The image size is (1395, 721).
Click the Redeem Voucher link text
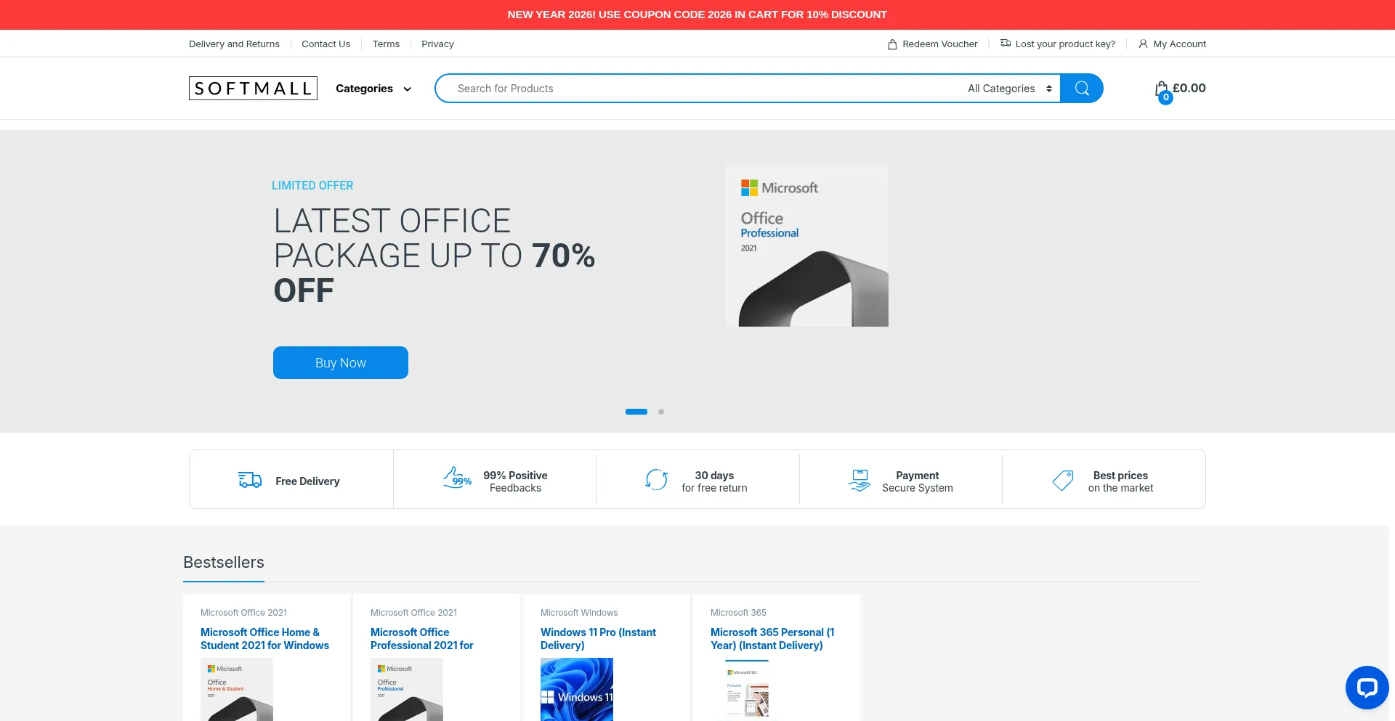(940, 44)
